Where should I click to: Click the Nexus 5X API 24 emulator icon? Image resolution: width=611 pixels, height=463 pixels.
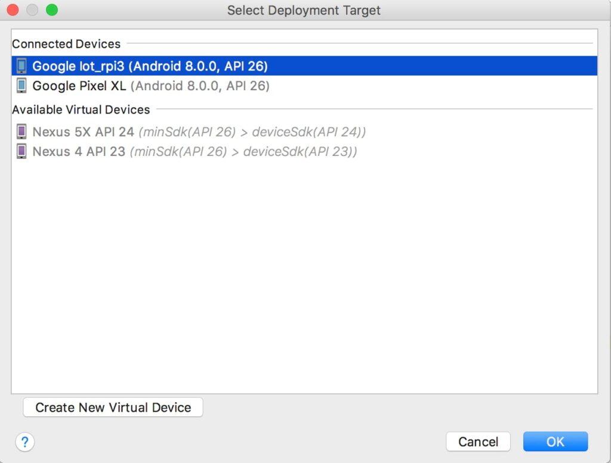21,131
